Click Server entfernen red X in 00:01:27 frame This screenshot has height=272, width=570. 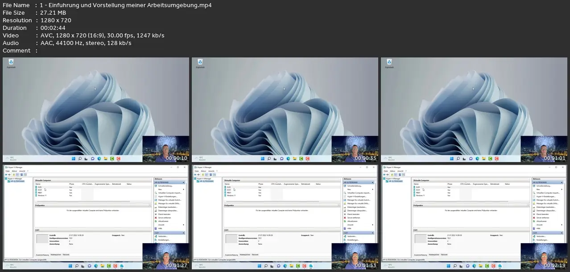point(156,218)
